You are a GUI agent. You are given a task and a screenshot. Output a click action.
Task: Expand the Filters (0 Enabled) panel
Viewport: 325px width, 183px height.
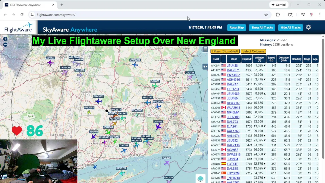(x=225, y=51)
